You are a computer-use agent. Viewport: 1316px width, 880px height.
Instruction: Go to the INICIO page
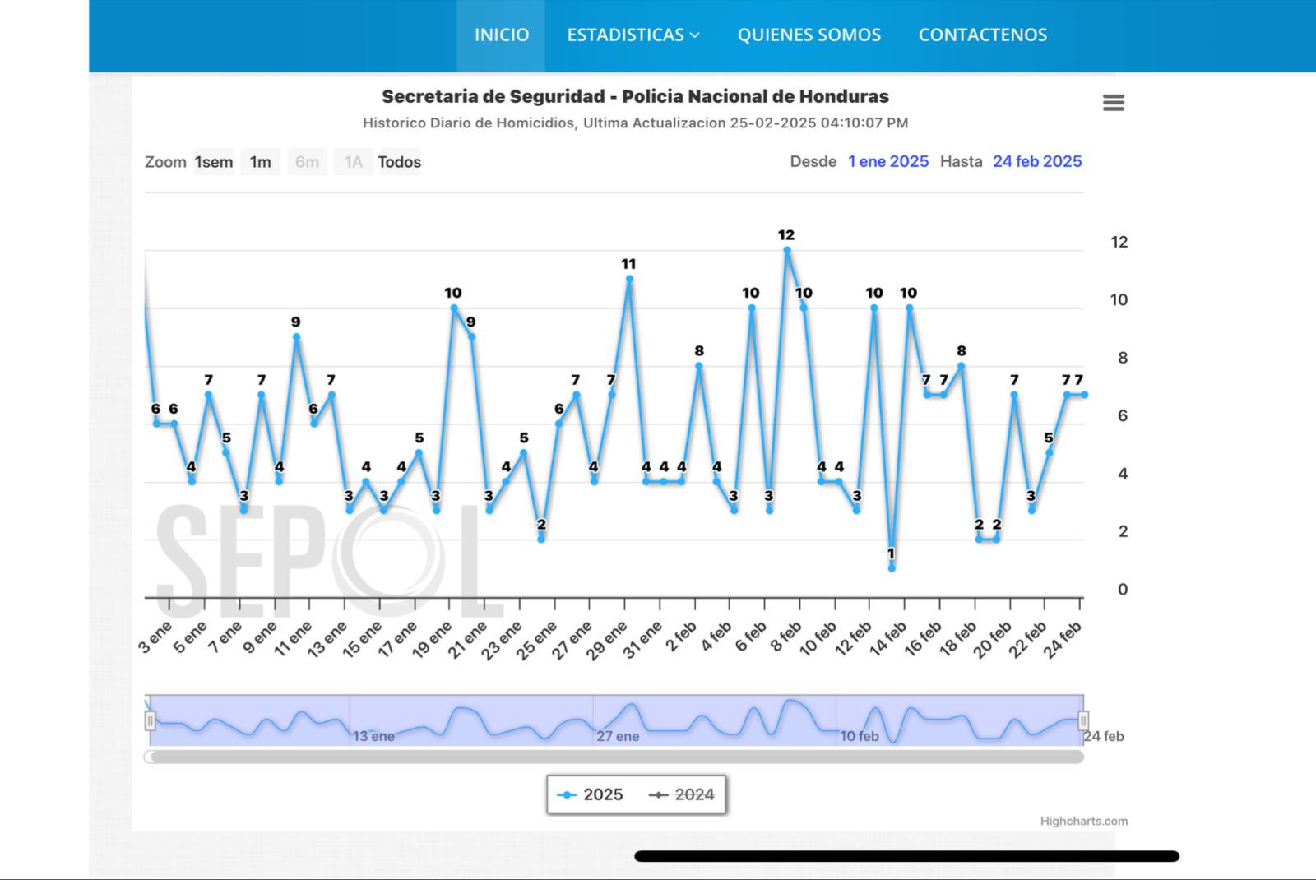501,35
